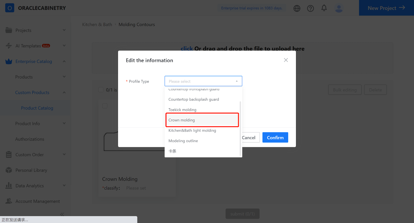This screenshot has height=223, width=414.
Task: Click the dropdown list scrollbar
Action: [240, 129]
